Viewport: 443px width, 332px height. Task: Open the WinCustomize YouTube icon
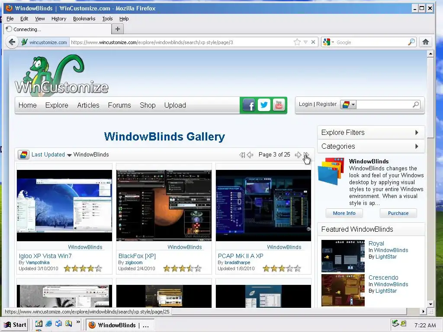279,105
